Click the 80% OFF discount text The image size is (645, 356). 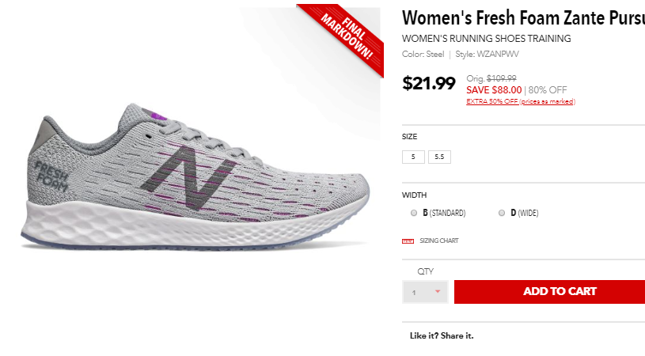tap(548, 90)
